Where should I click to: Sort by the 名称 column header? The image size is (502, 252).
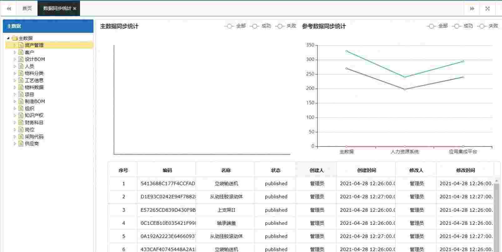pos(226,170)
